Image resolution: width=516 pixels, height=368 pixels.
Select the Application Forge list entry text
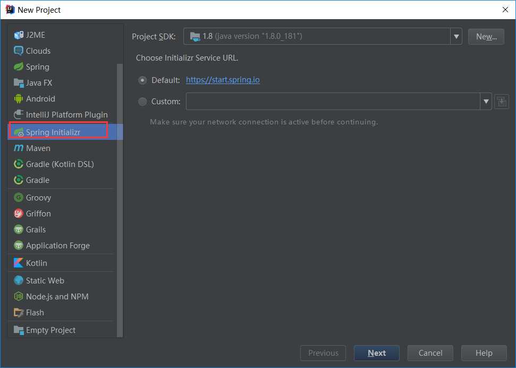point(57,246)
